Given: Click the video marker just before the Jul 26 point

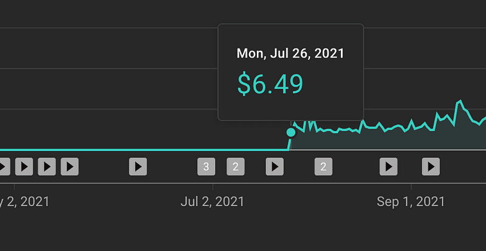Looking at the screenshot, I should tap(275, 167).
